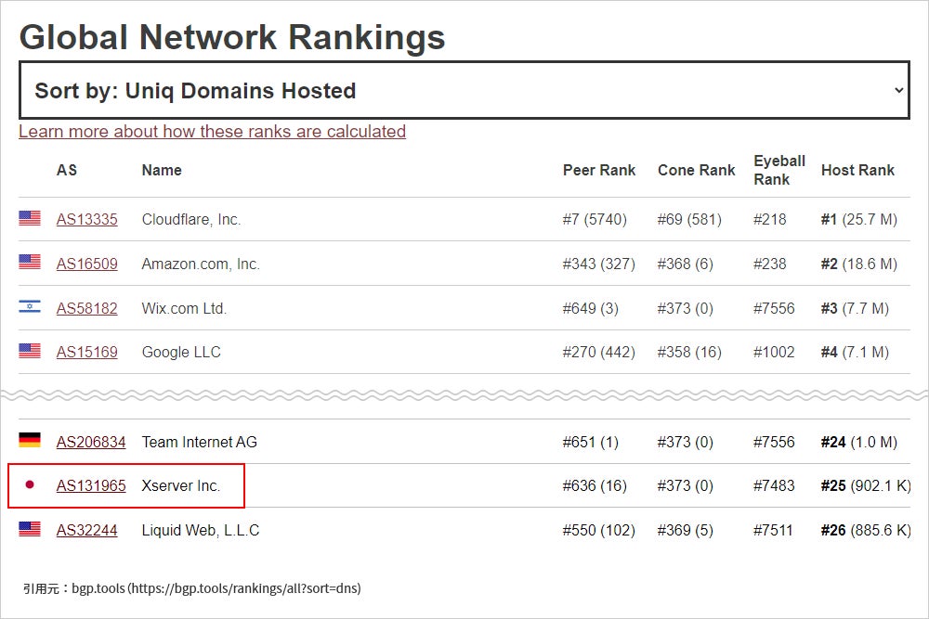929x619 pixels.
Task: Select the Amazon.com, Inc. name cell
Action: tap(201, 264)
